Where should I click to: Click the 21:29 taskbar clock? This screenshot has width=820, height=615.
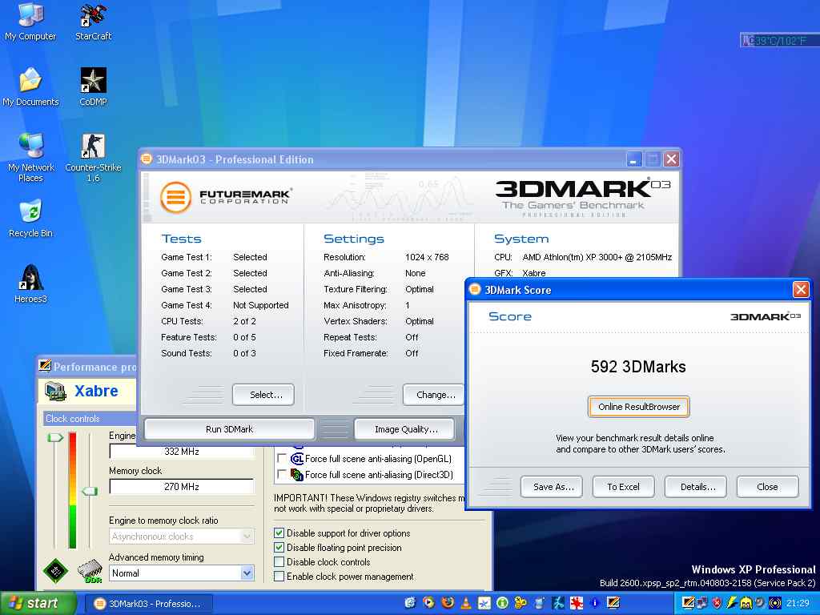coord(797,603)
